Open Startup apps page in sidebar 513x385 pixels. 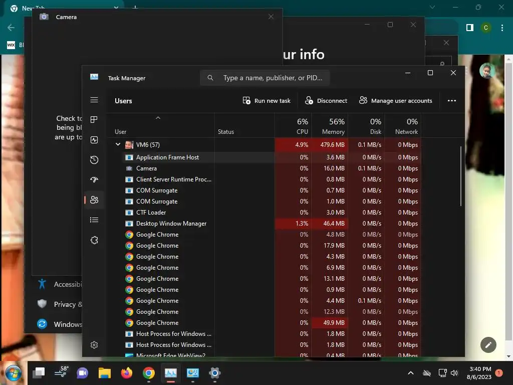94,180
